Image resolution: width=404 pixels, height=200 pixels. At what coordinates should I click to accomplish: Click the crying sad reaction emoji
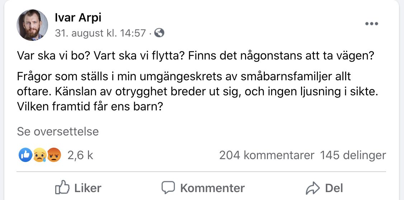39,155
